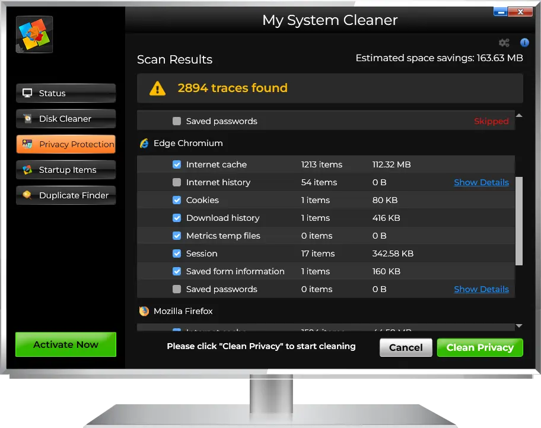541x428 pixels.
Task: Click the red Skipped status label
Action: [491, 121]
